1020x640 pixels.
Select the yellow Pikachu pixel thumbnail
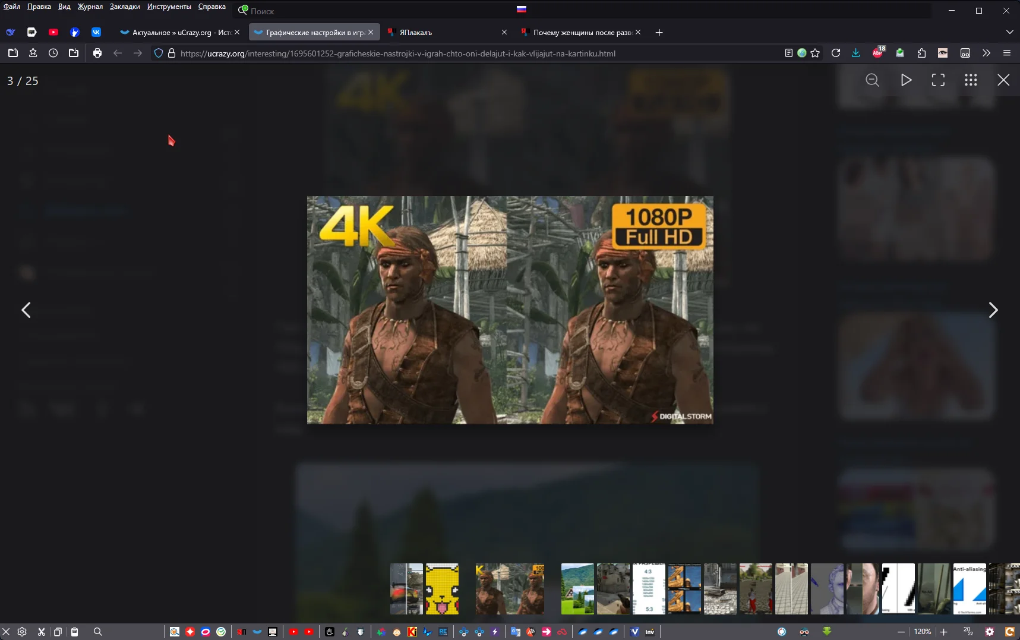(x=442, y=589)
